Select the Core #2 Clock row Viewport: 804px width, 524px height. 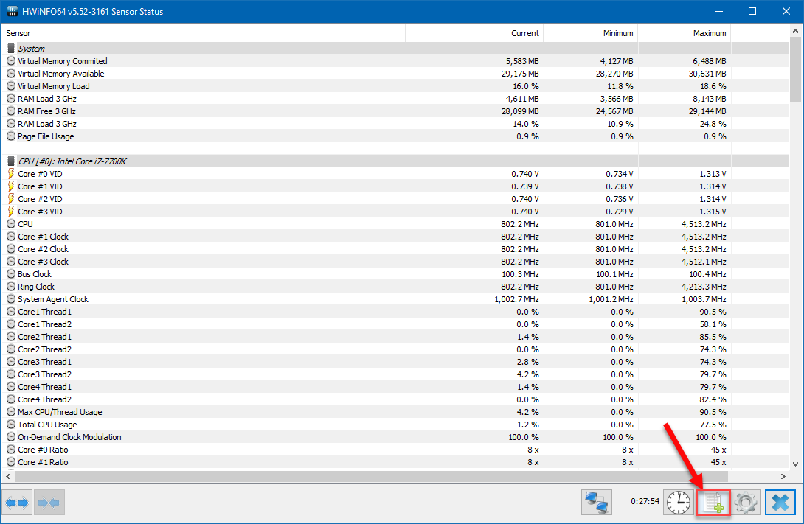(x=395, y=249)
